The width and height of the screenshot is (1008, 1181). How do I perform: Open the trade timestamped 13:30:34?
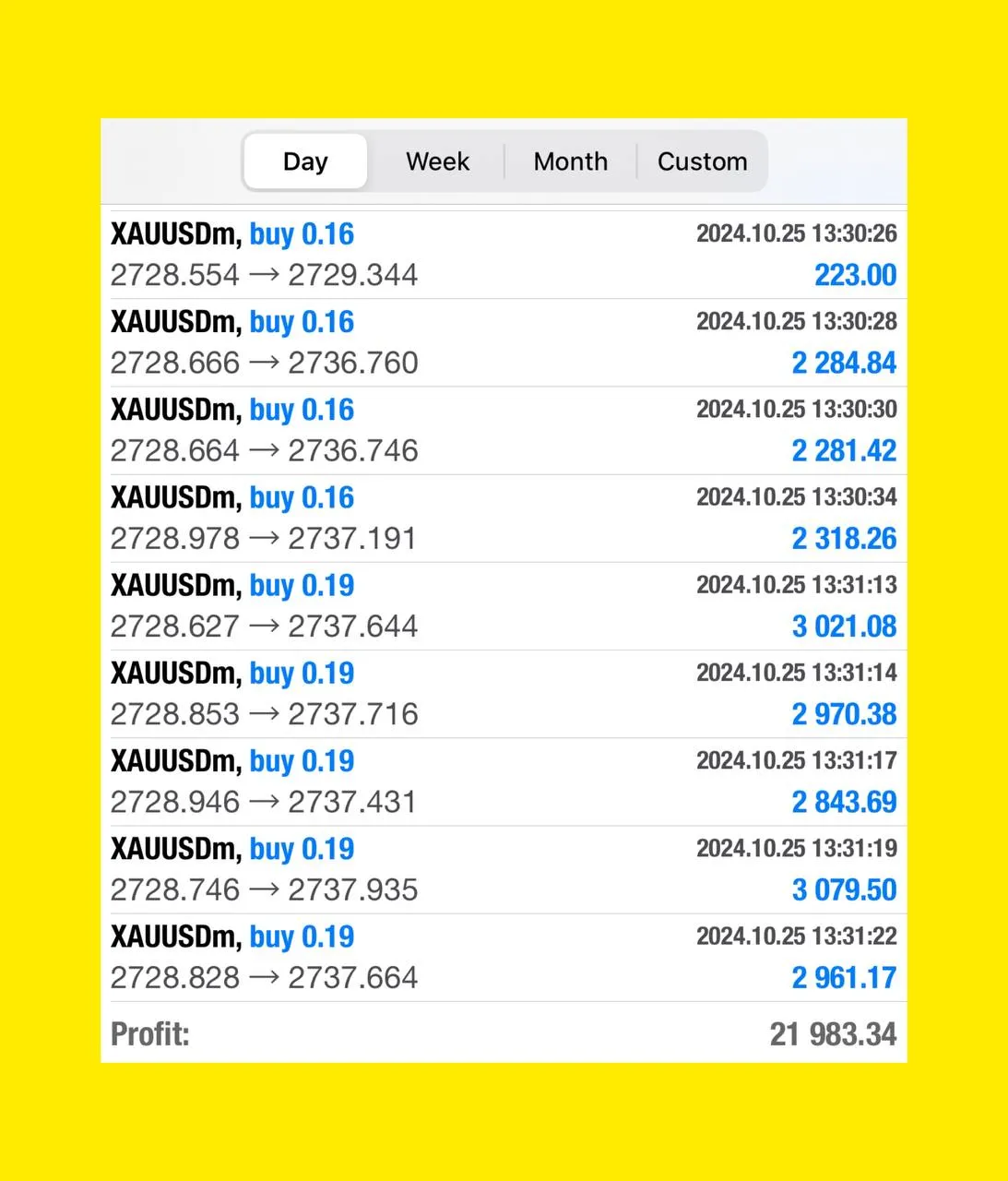point(504,518)
